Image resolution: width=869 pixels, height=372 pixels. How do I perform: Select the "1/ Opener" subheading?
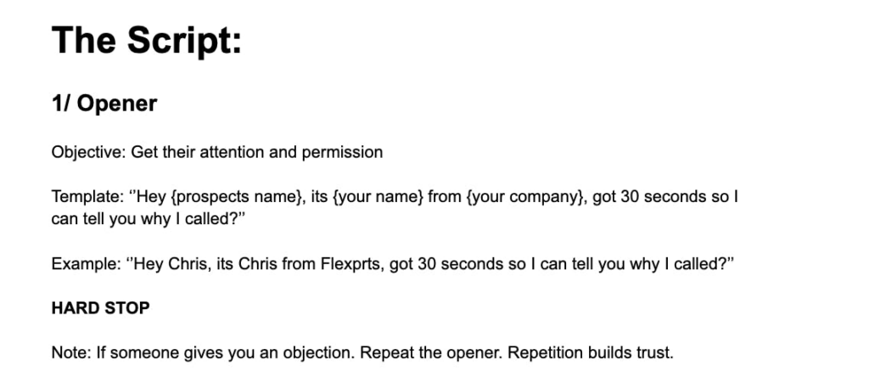[x=104, y=104]
